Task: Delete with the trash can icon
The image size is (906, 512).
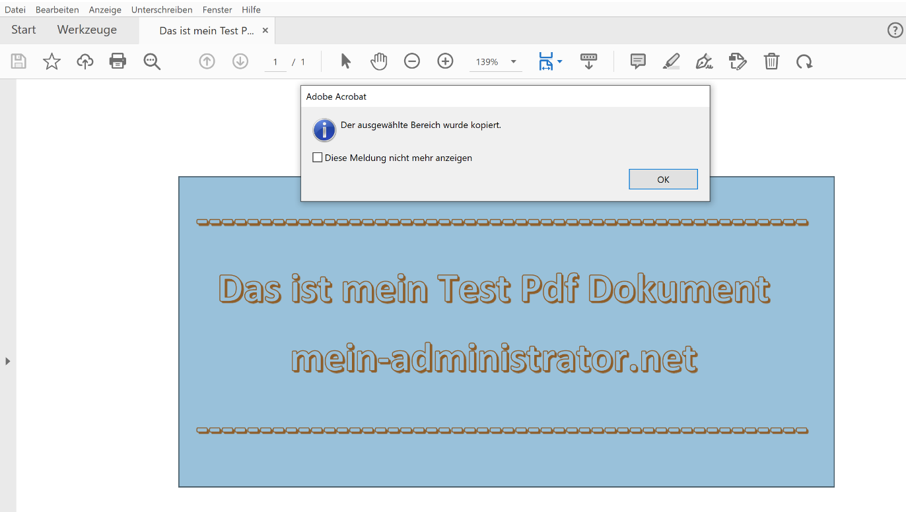Action: pyautogui.click(x=771, y=61)
